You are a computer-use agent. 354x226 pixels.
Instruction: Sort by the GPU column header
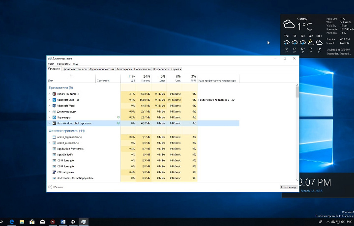[190, 78]
